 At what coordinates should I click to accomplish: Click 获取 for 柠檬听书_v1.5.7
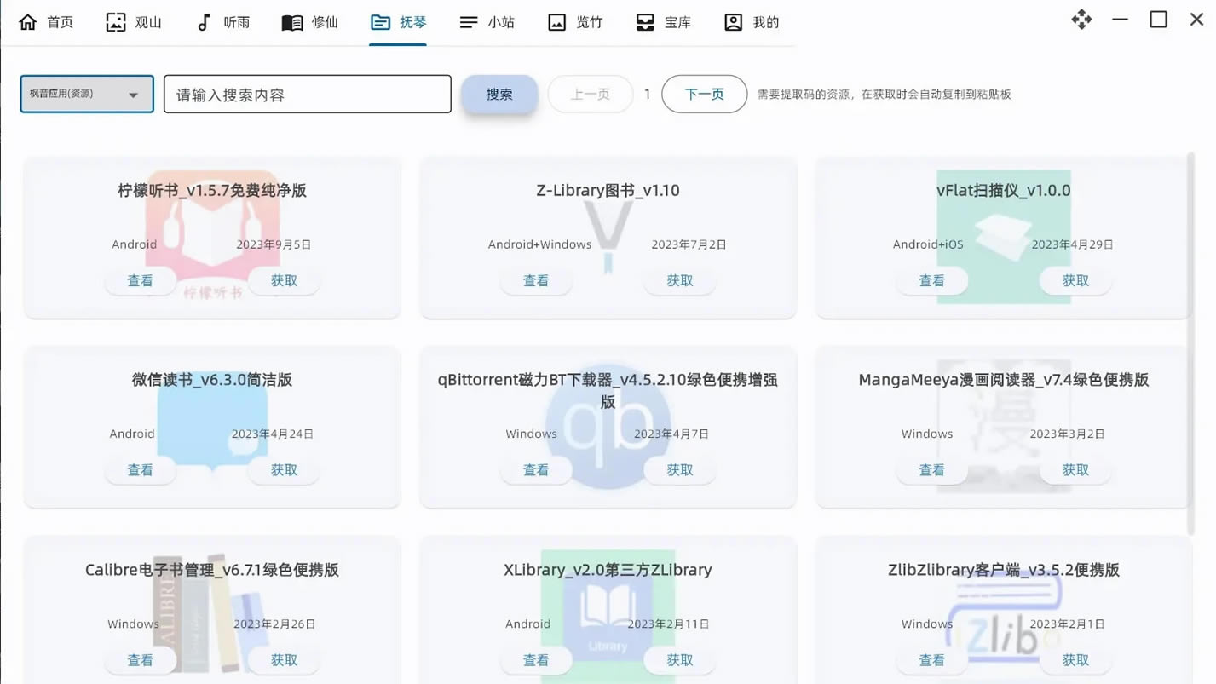tap(285, 280)
